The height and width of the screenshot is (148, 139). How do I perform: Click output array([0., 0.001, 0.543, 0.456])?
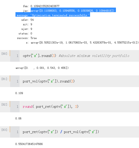point(42,68)
